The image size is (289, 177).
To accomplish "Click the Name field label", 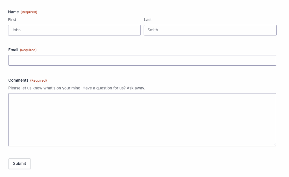I will coord(13,12).
